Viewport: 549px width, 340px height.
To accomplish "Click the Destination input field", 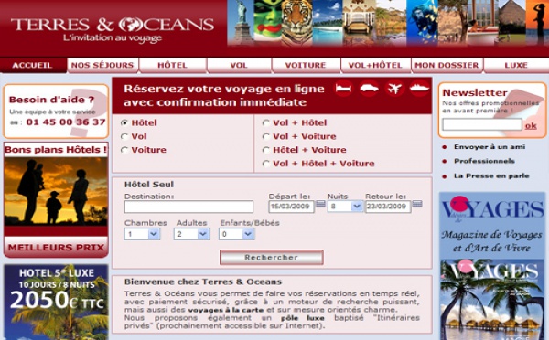I will pos(188,207).
